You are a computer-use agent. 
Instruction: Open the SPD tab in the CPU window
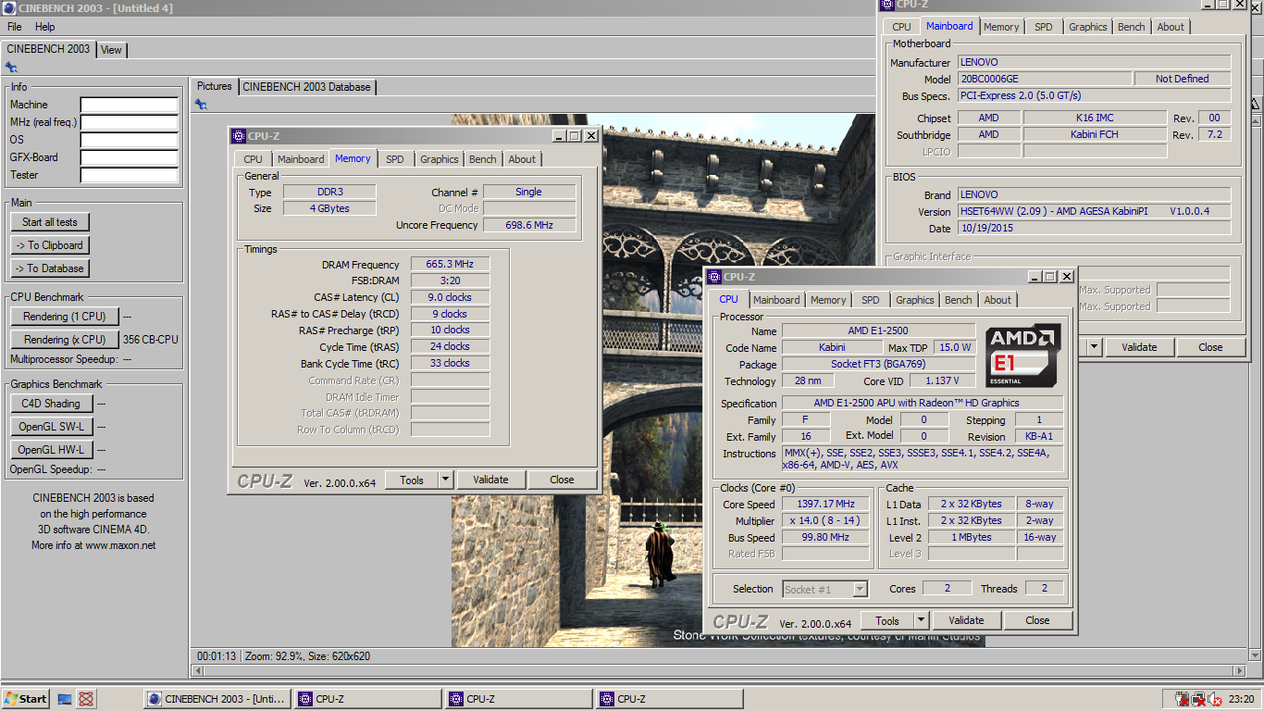click(871, 300)
